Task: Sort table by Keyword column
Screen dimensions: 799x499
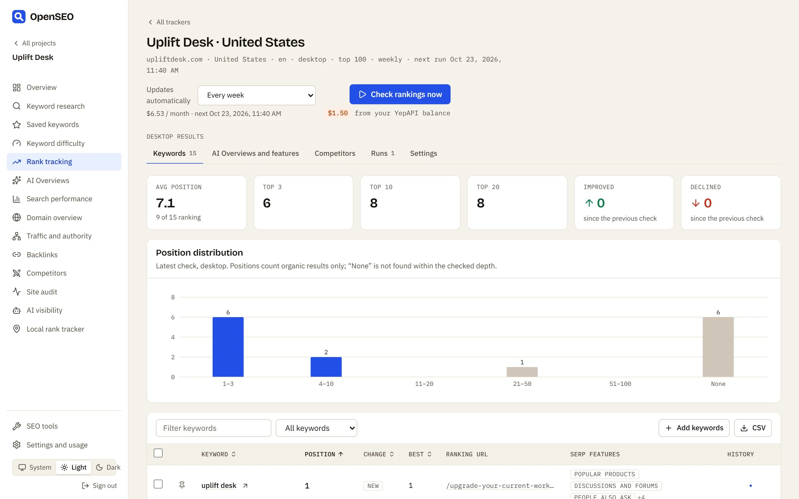Action: tap(219, 454)
